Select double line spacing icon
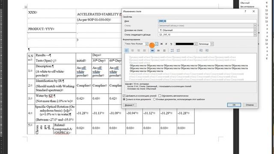This screenshot has height=154, width=274. point(164,50)
